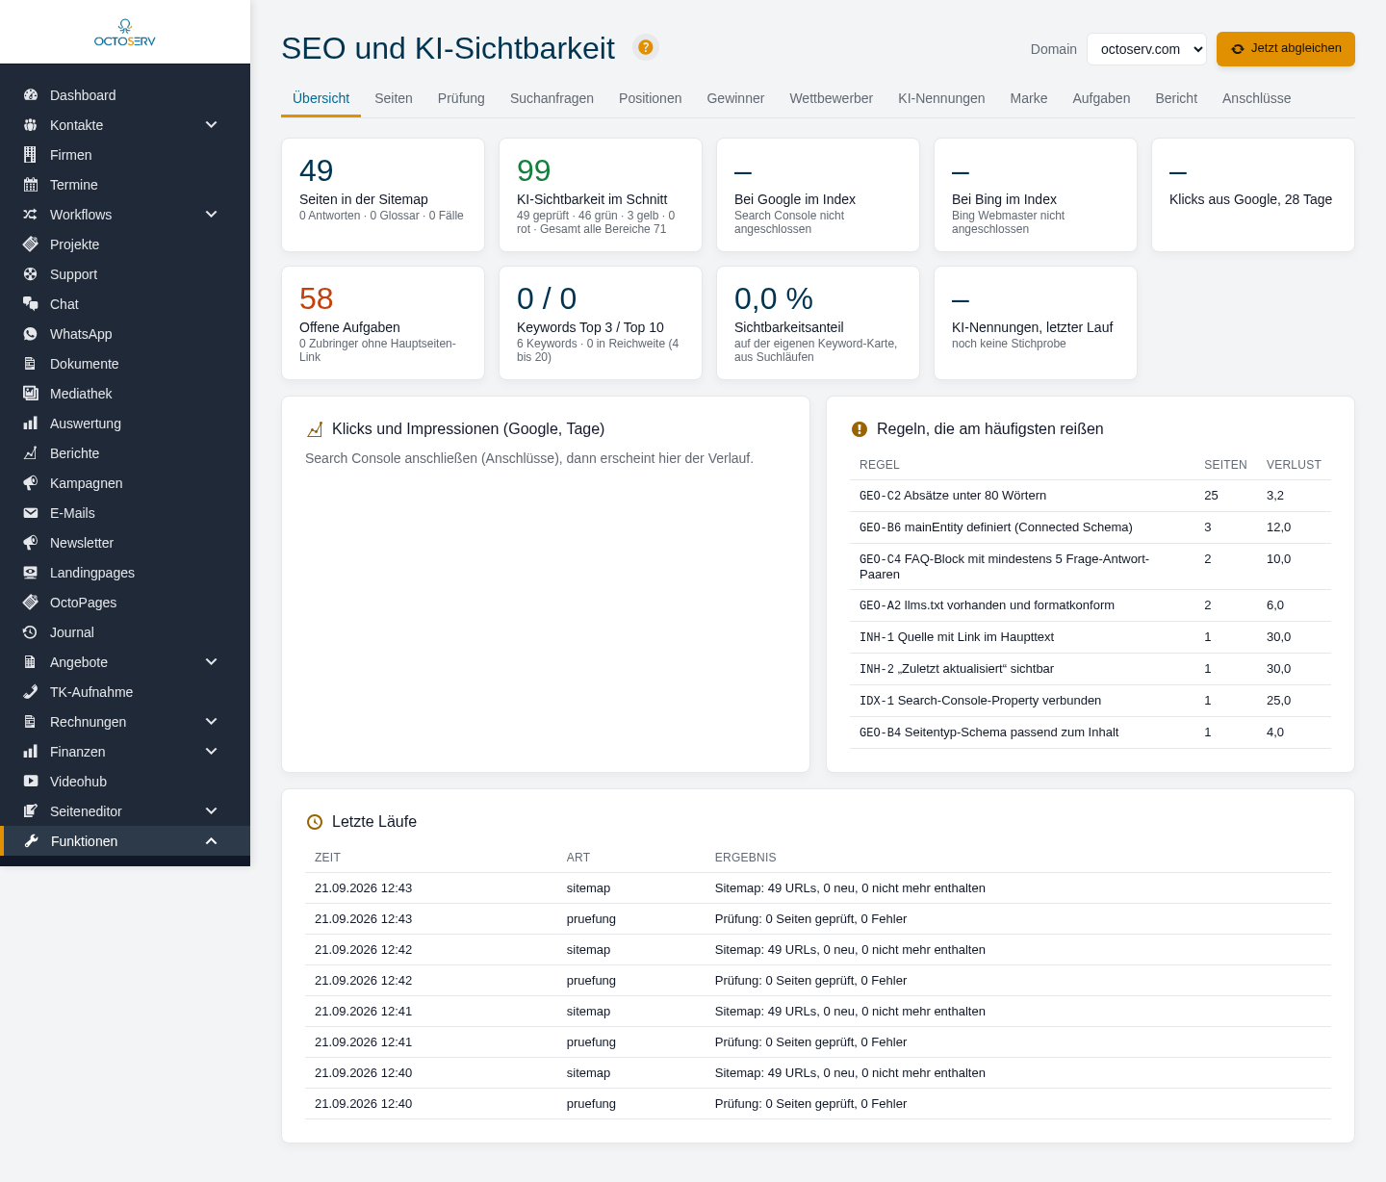The width and height of the screenshot is (1386, 1182).
Task: Click the TK-Aufnahme phone icon
Action: (31, 692)
